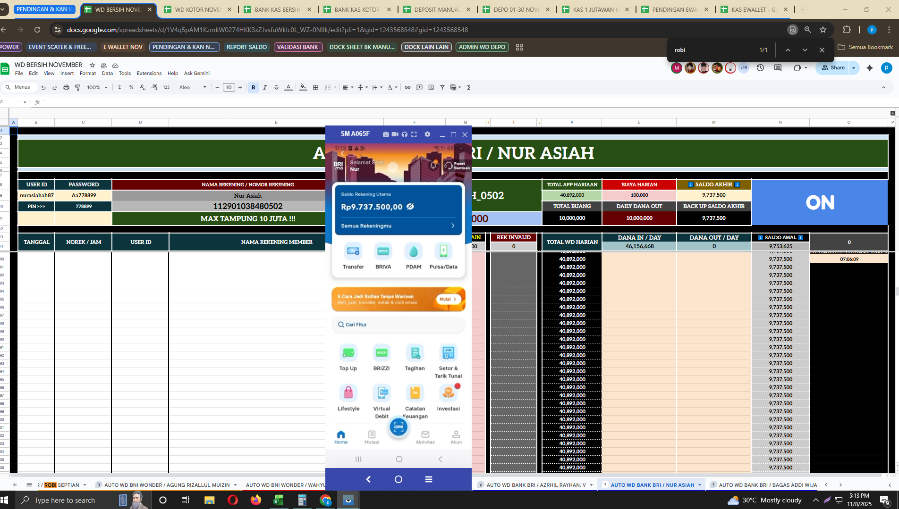899x509 pixels.
Task: Tap the Top Up icon in BRImo
Action: tap(348, 358)
